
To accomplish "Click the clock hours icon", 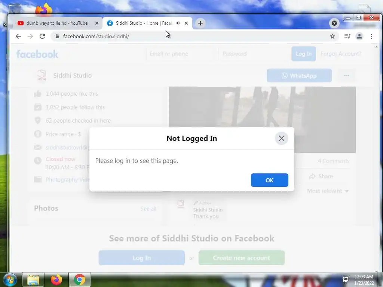I will click(x=38, y=160).
